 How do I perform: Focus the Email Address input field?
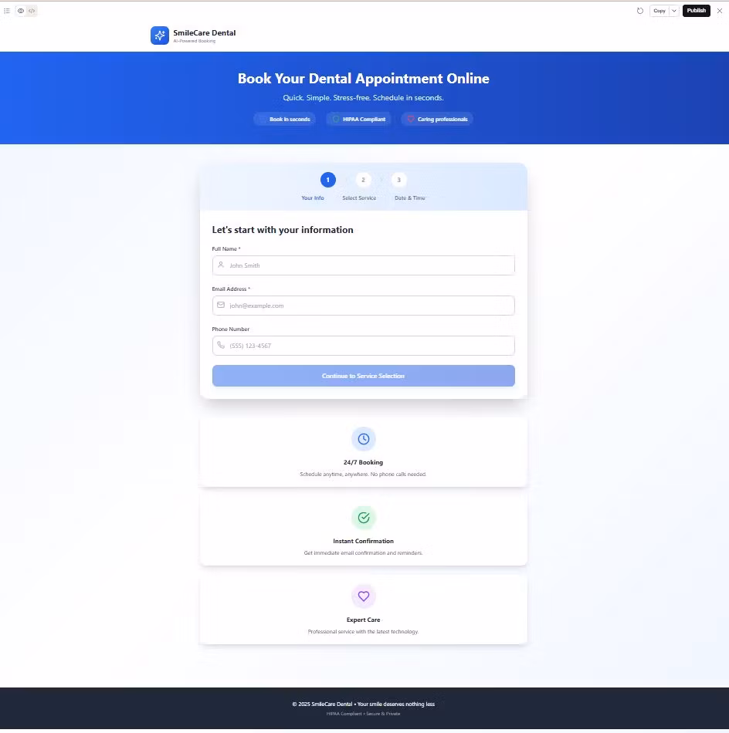pos(363,306)
